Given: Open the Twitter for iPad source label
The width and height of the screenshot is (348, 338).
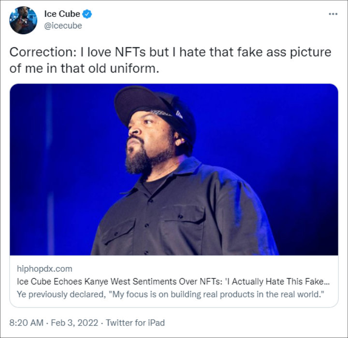Looking at the screenshot, I should 135,322.
